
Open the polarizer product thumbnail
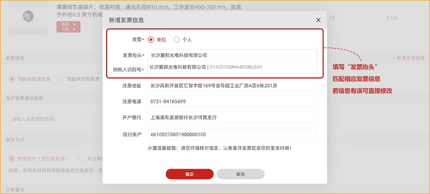tap(28, 18)
